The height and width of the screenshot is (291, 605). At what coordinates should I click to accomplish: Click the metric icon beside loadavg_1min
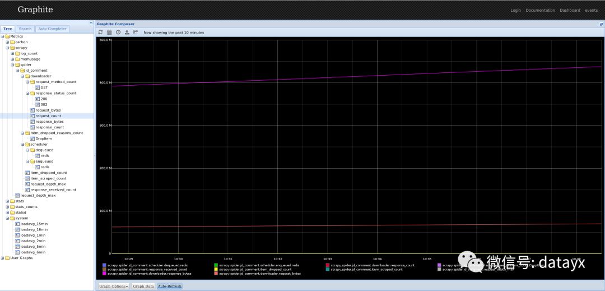(x=17, y=235)
